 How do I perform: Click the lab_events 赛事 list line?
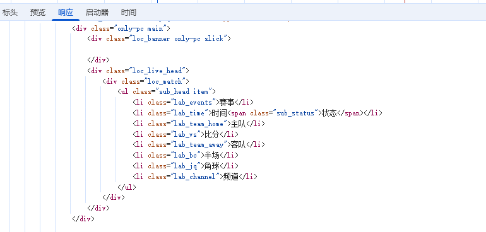193,102
